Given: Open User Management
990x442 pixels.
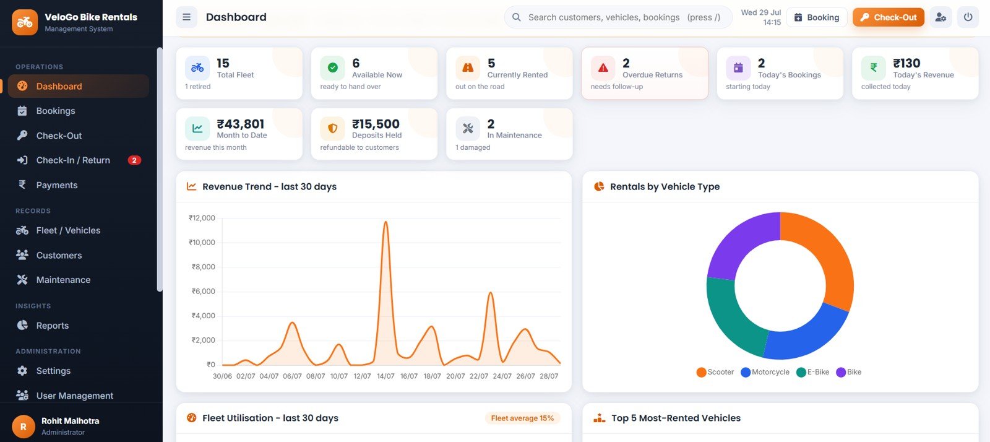Looking at the screenshot, I should (79, 396).
